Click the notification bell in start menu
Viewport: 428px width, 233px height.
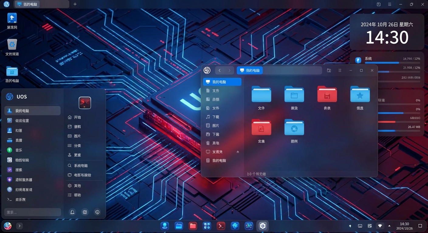tap(72, 212)
